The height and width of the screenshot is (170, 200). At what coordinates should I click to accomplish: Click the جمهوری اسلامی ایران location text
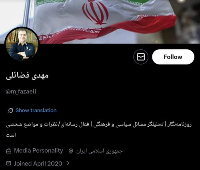click(99, 151)
